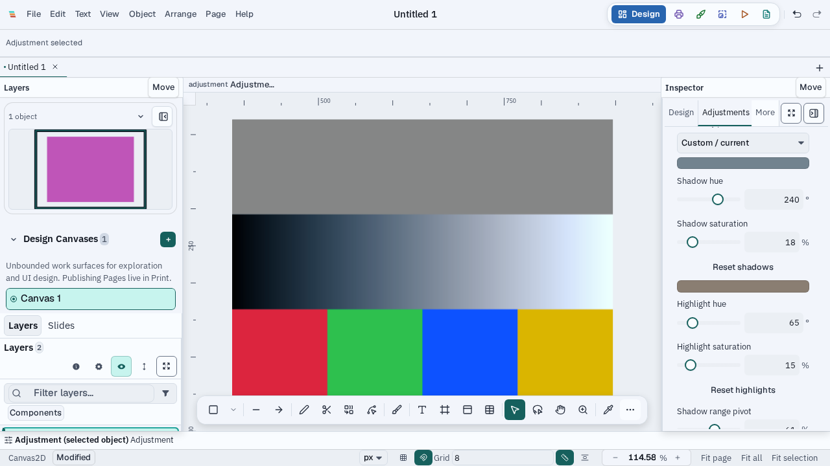Click the layers filter funnel icon

pos(165,393)
